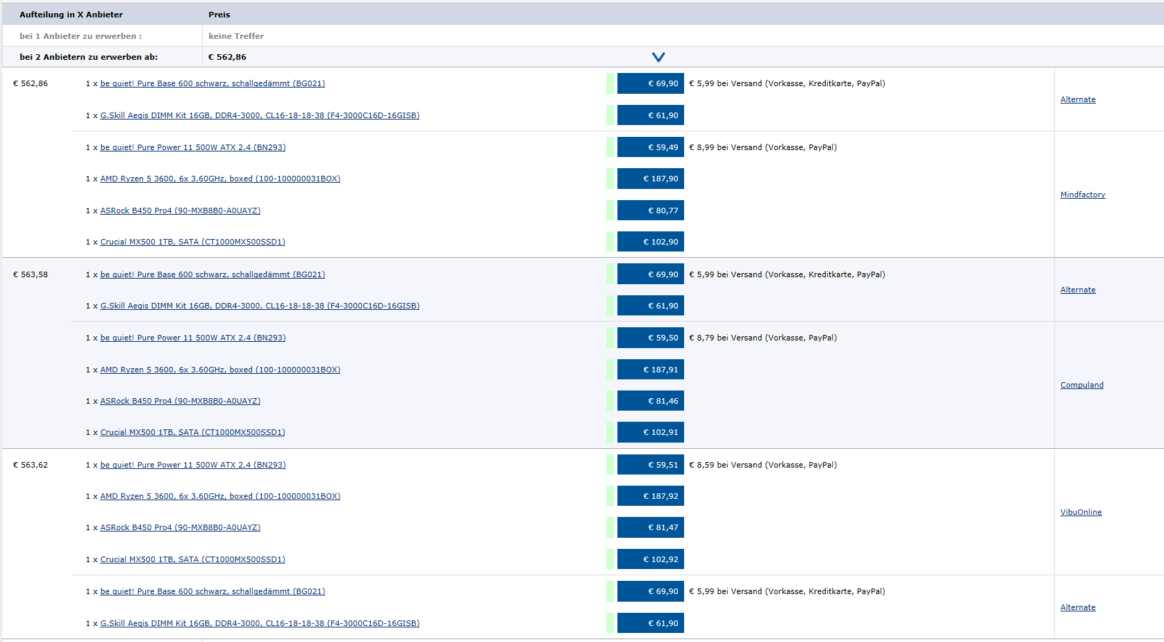Open ASRock B450 Pro4 link in € 562,86 group
This screenshot has height=642, width=1164.
point(181,211)
